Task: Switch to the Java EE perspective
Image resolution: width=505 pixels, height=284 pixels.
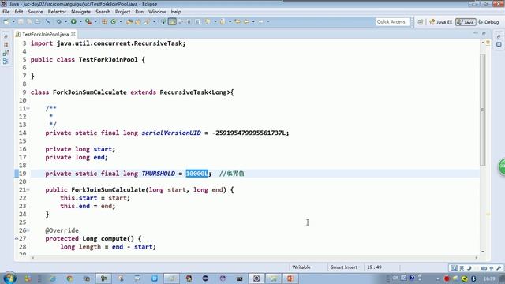Action: [x=441, y=22]
